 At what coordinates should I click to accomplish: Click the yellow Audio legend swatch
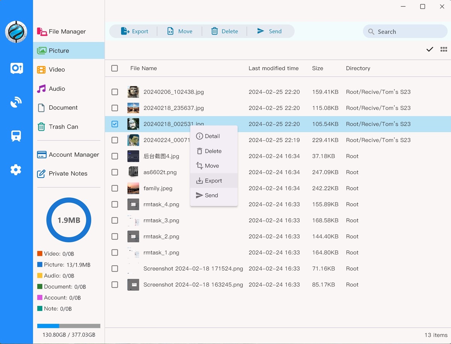(39, 276)
